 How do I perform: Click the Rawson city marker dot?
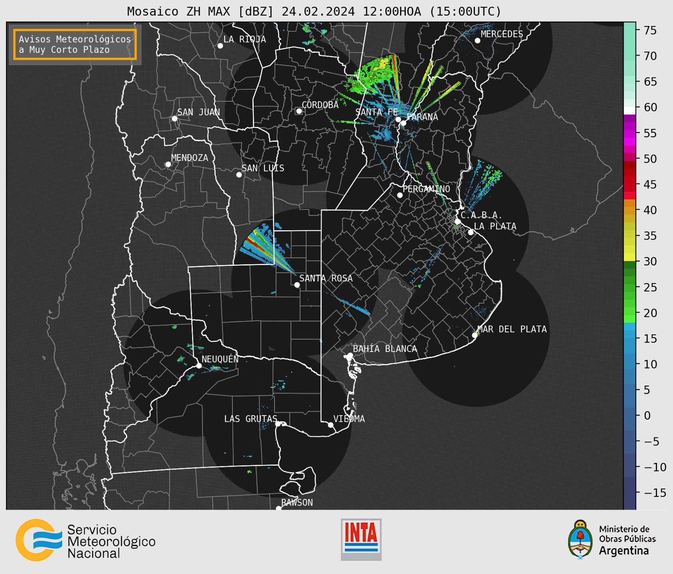tap(278, 509)
